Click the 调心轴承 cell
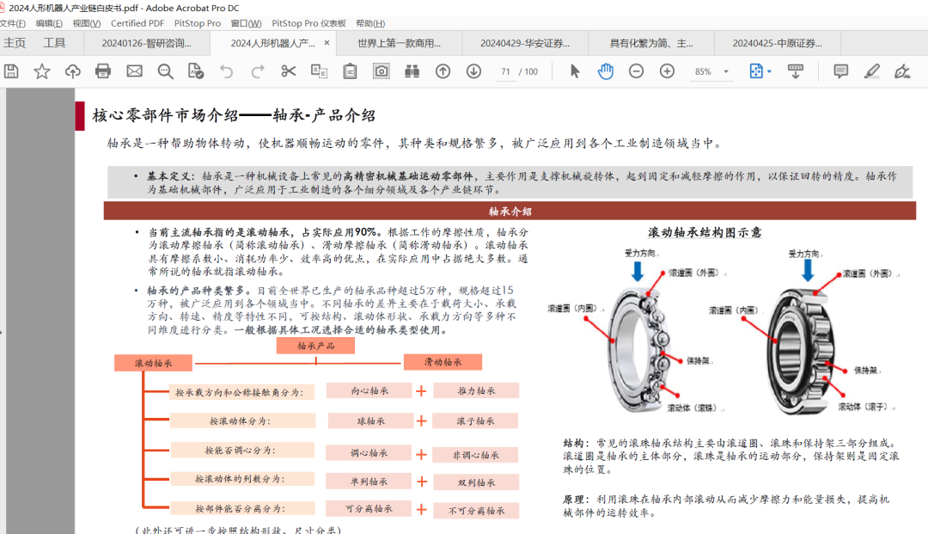 coord(369,453)
